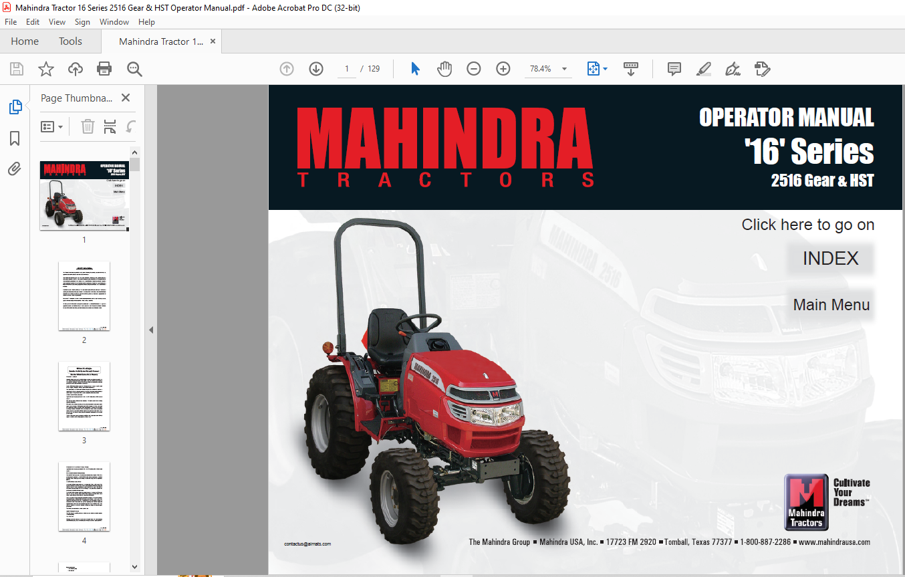Add document to starred with star icon
The image size is (905, 577).
46,69
